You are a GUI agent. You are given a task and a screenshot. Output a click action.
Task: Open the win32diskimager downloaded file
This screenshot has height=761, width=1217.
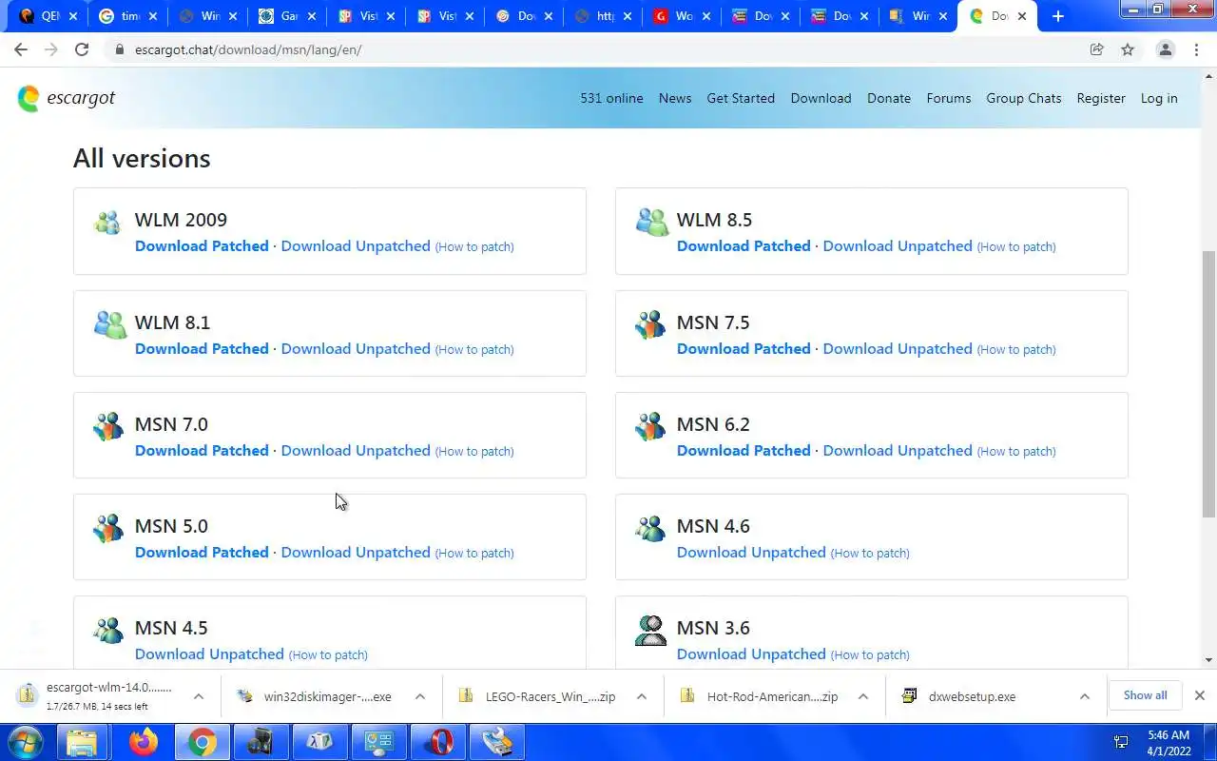point(327,696)
